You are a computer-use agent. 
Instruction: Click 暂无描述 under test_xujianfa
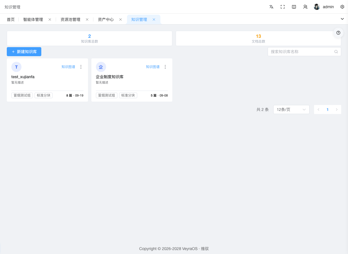pos(18,82)
